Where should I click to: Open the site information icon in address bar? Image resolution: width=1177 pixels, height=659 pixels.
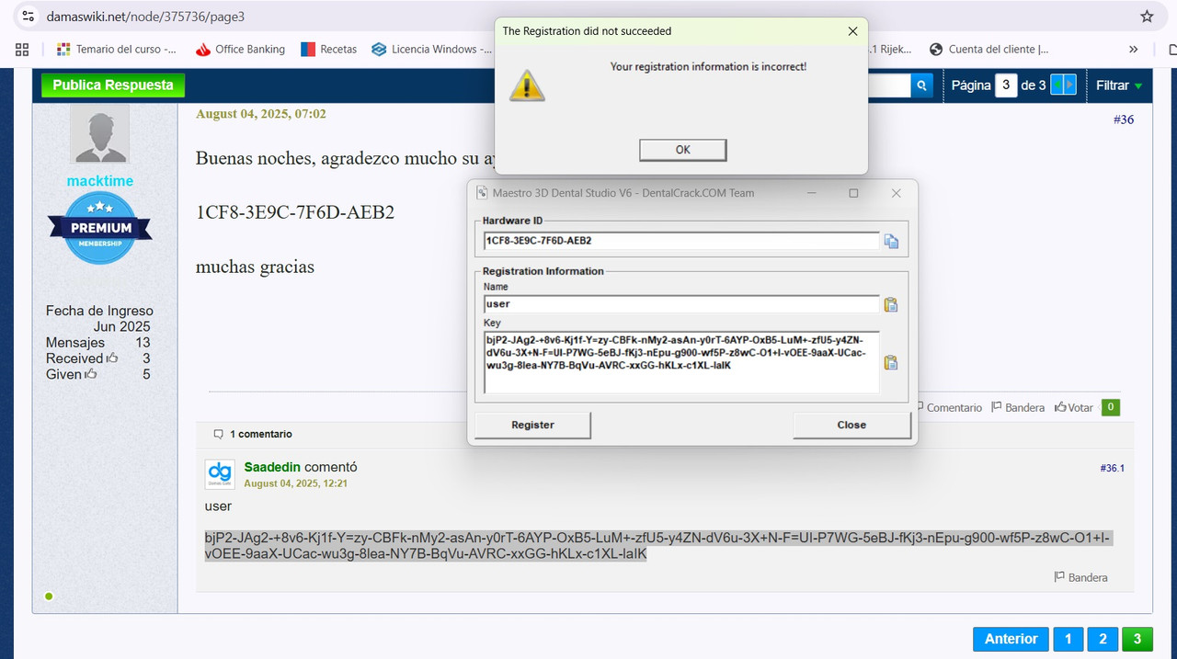click(29, 17)
